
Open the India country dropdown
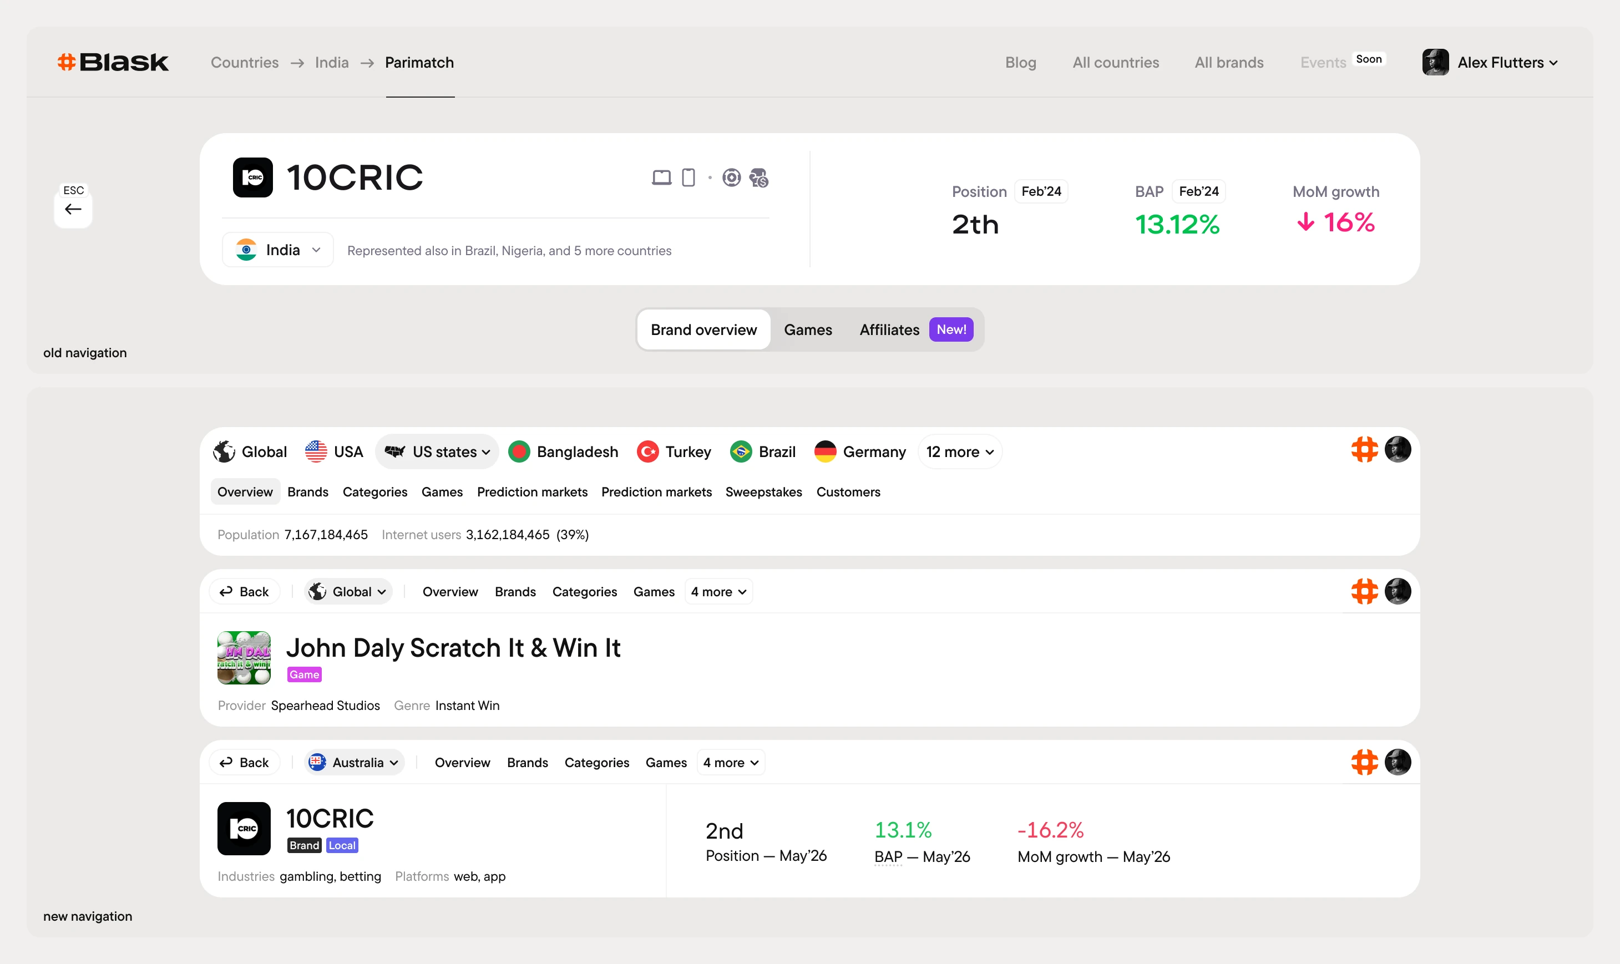[278, 250]
